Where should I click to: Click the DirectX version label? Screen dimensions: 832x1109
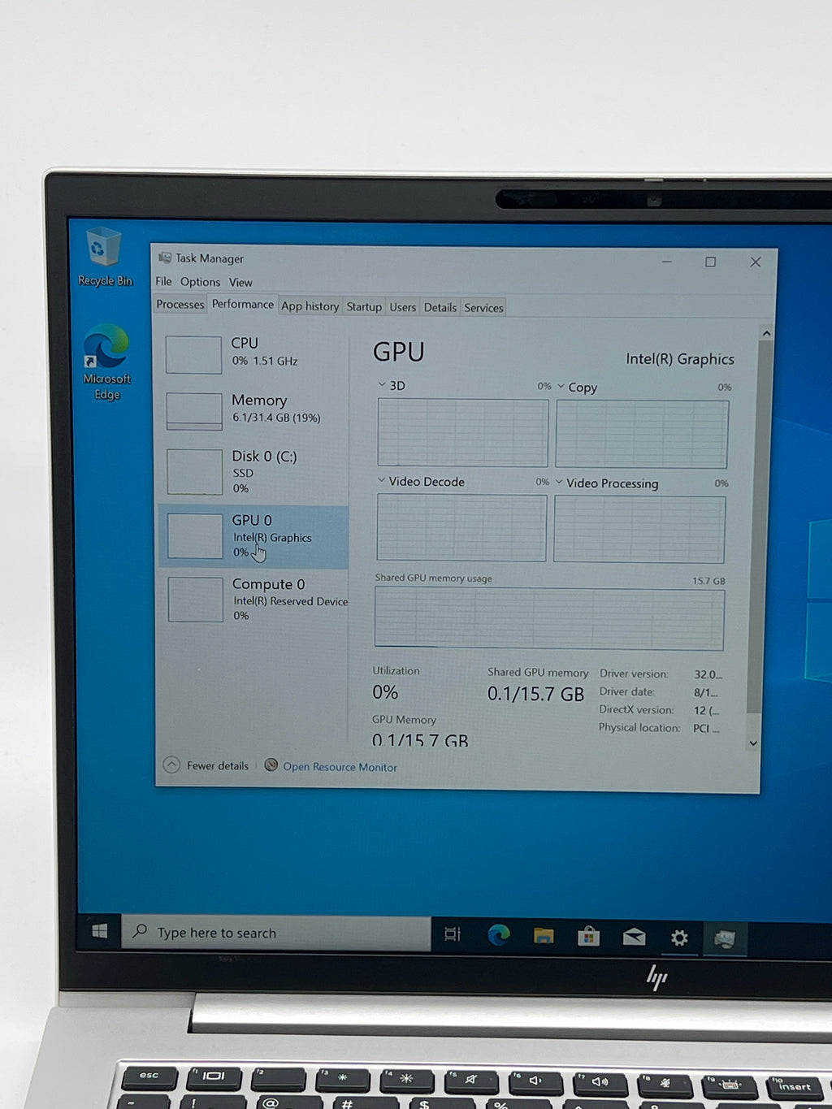click(636, 709)
